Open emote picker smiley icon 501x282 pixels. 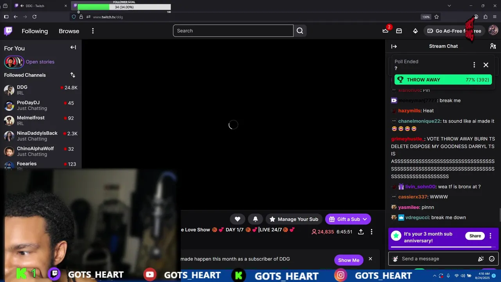pos(492,259)
